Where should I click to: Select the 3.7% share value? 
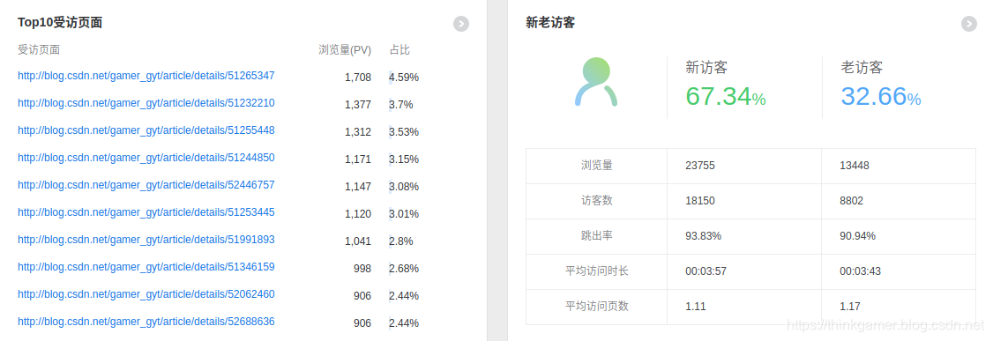coord(401,104)
